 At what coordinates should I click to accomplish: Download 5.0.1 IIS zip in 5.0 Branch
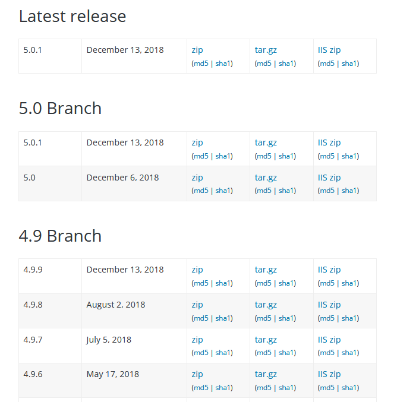[329, 143]
